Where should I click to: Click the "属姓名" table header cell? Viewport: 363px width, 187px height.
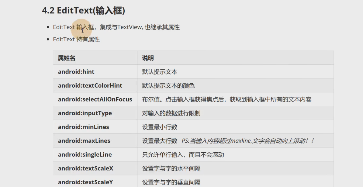tap(67, 58)
